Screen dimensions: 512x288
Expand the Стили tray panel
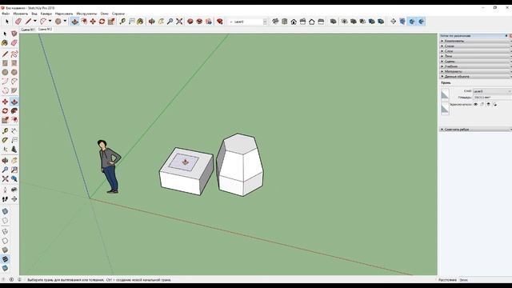click(475, 46)
